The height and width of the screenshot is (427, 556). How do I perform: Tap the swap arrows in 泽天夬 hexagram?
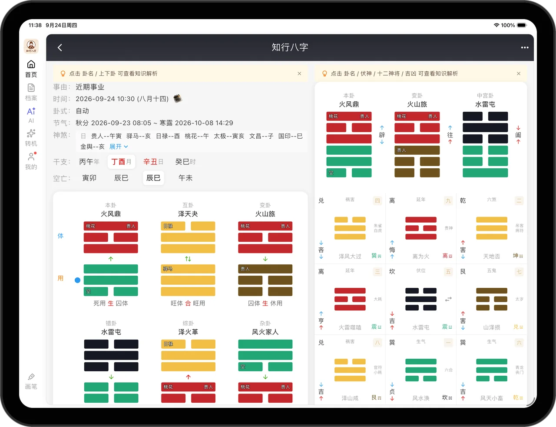pos(188,259)
